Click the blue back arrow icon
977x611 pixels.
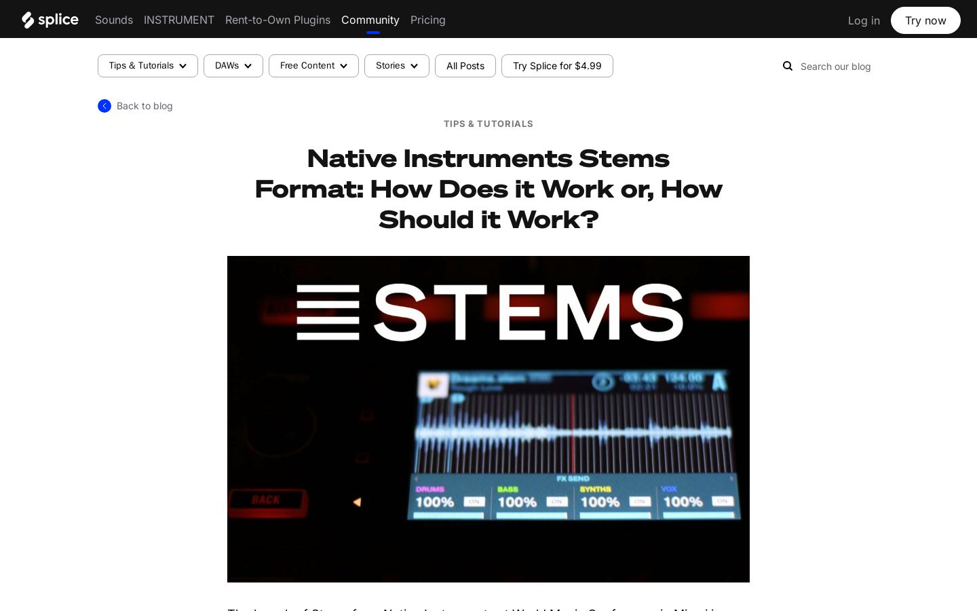tap(104, 106)
